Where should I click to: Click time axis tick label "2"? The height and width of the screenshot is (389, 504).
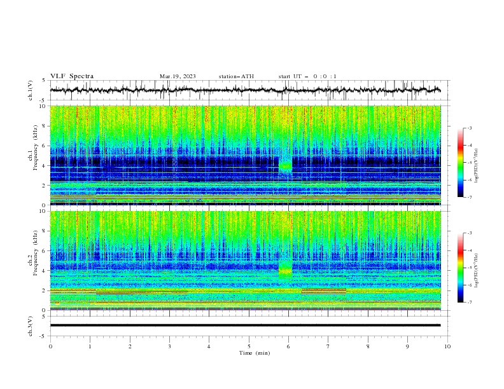click(130, 346)
